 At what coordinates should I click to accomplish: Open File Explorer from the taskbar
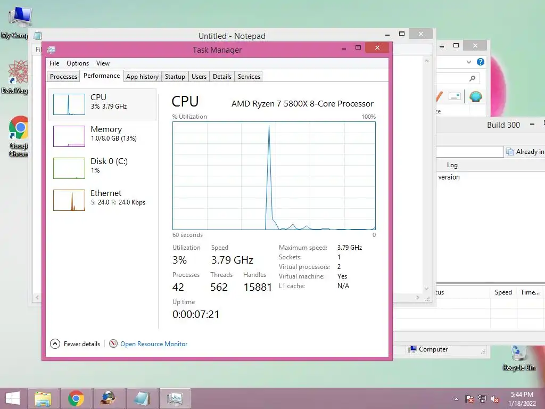point(43,398)
